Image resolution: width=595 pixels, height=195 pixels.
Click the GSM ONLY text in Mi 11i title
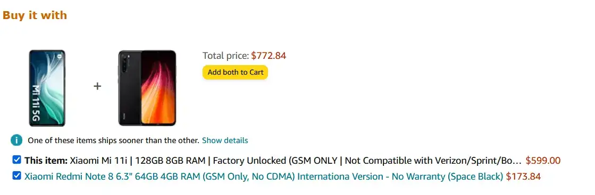point(314,161)
